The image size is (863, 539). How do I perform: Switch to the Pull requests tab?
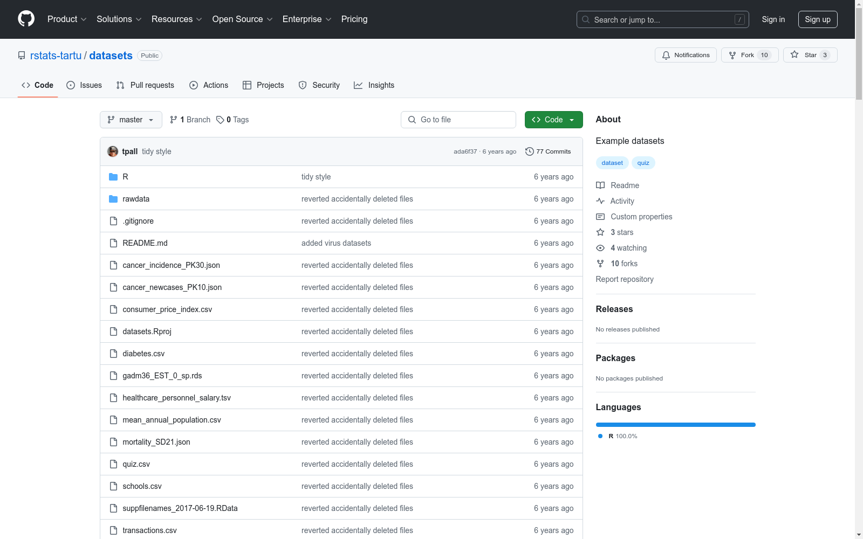[145, 85]
